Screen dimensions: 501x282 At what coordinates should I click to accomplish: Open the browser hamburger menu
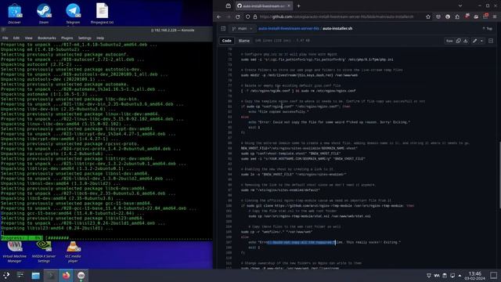pos(495,16)
